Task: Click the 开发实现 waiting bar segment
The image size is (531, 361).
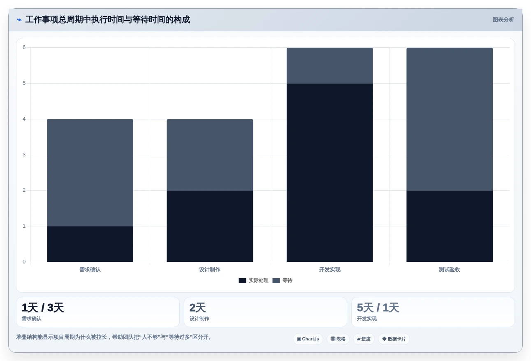Action: tap(330, 65)
